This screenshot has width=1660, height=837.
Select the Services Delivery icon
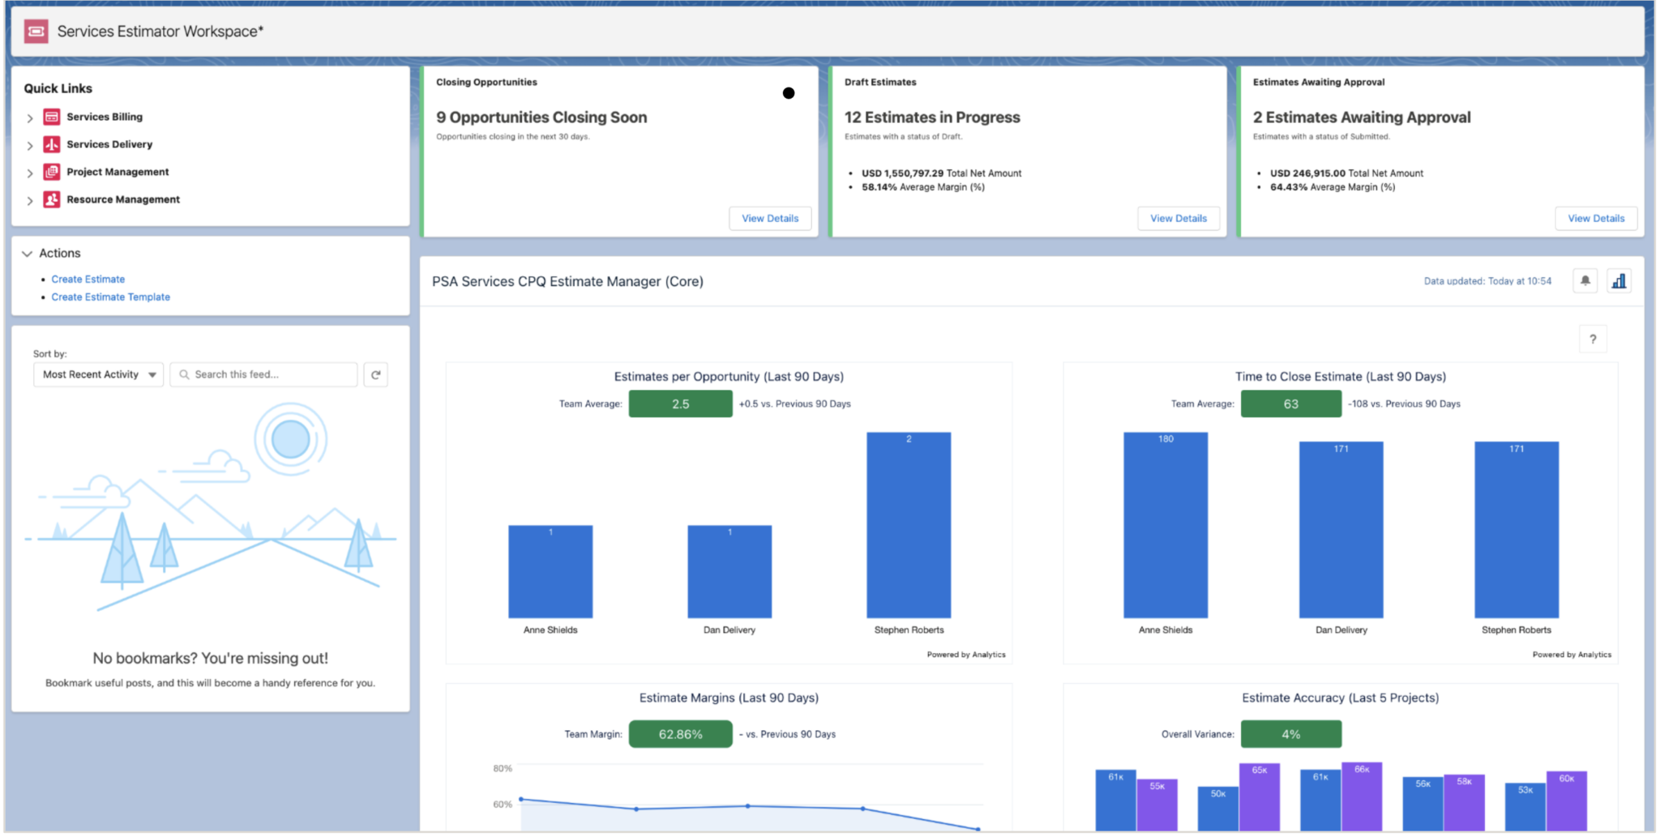point(51,144)
